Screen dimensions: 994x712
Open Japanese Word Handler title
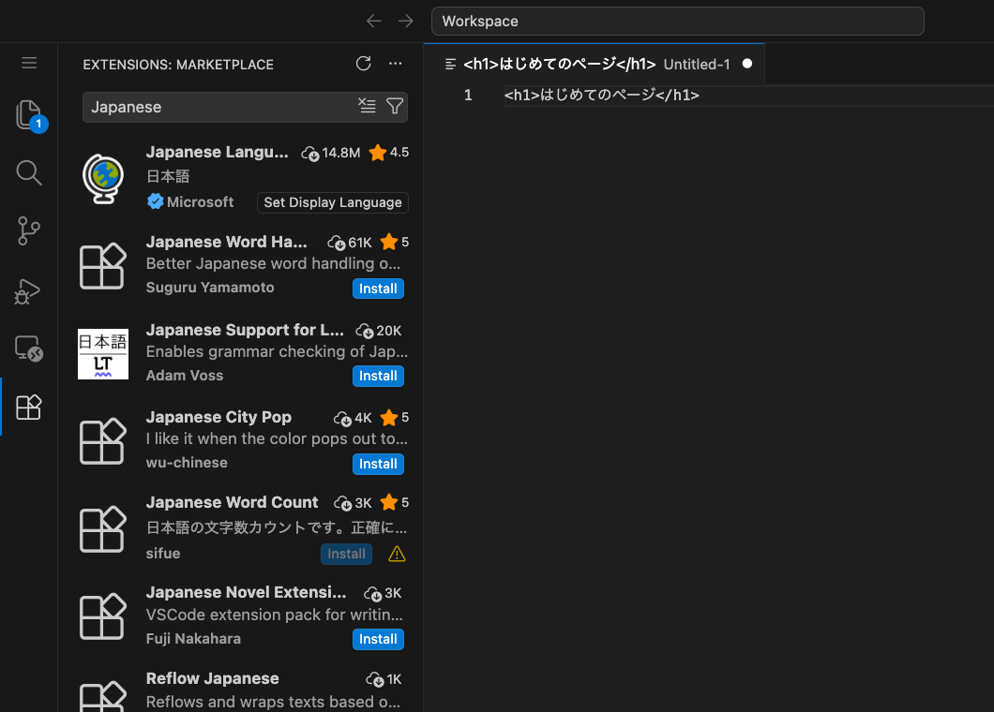tap(226, 242)
